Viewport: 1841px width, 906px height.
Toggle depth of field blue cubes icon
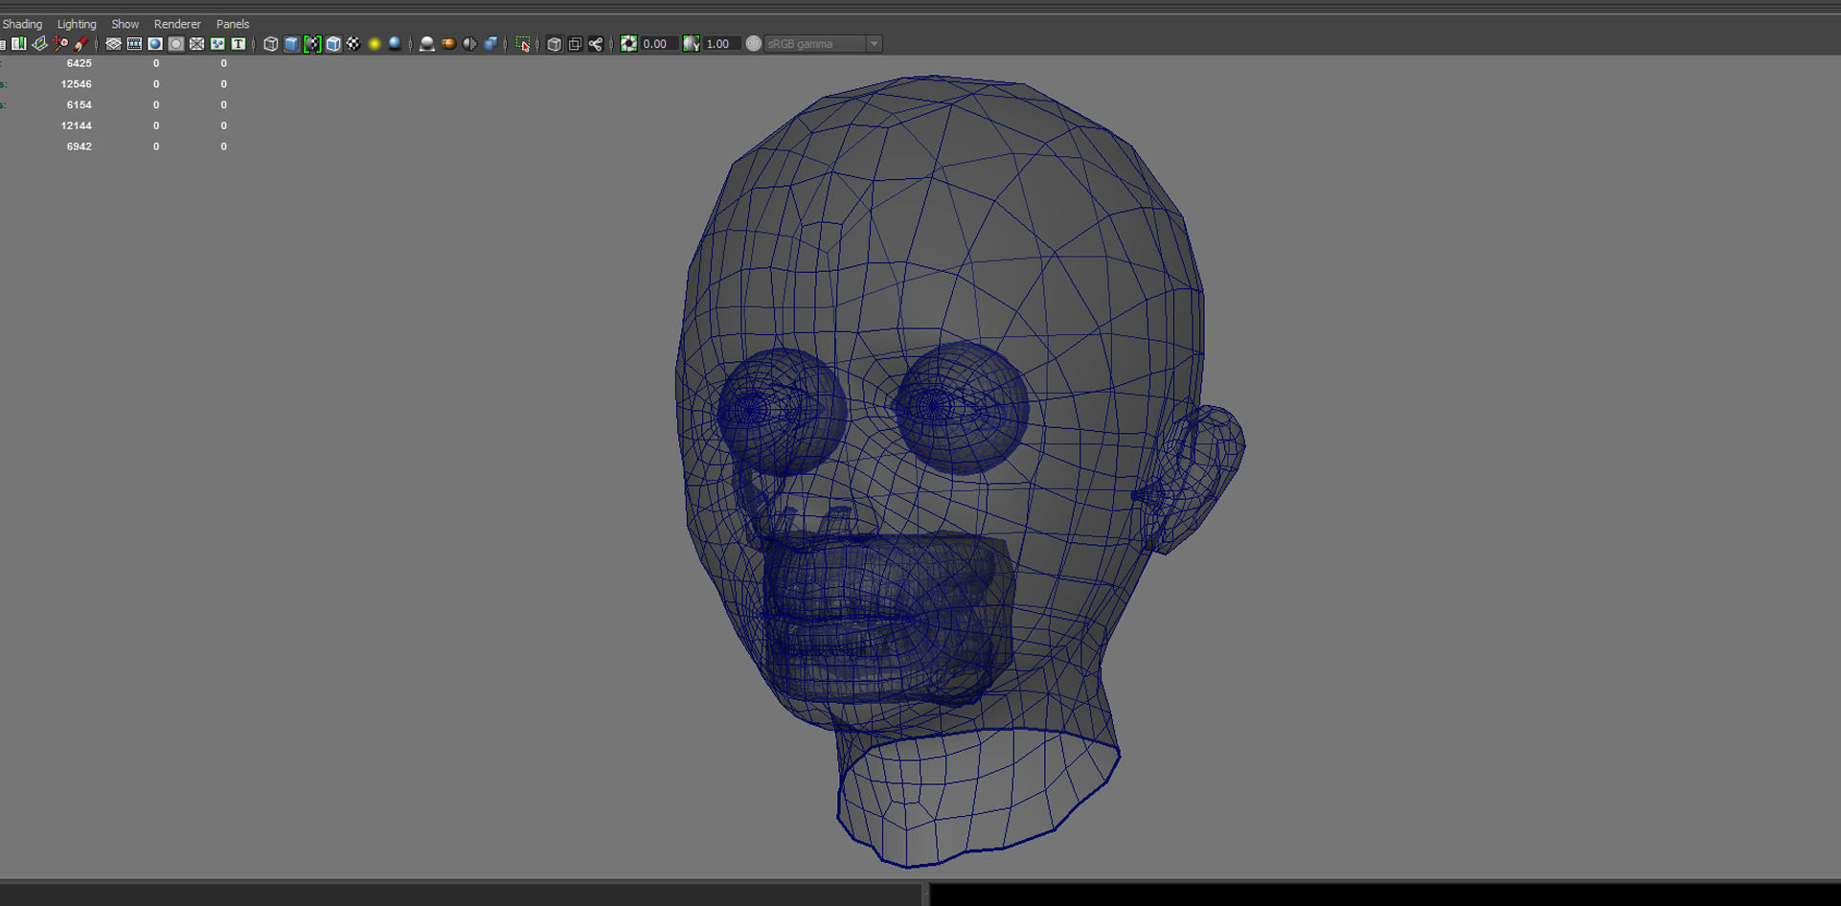pyautogui.click(x=490, y=44)
